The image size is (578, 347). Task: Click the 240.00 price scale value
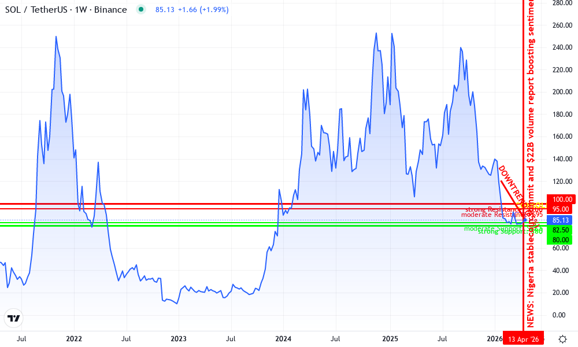(562, 47)
